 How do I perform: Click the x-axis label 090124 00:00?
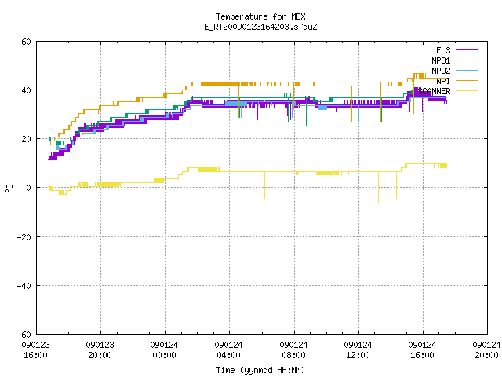[164, 350]
